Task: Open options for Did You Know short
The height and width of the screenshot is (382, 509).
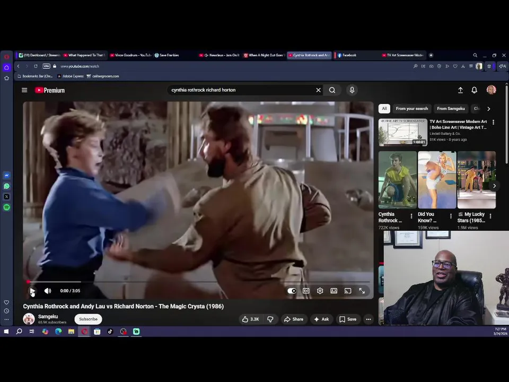Action: coord(451,216)
